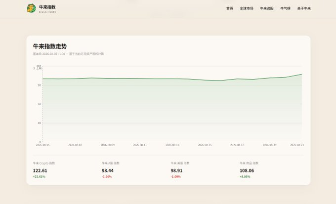
Task: Click the 牛来指数走势 chart heading
Action: click(x=50, y=46)
